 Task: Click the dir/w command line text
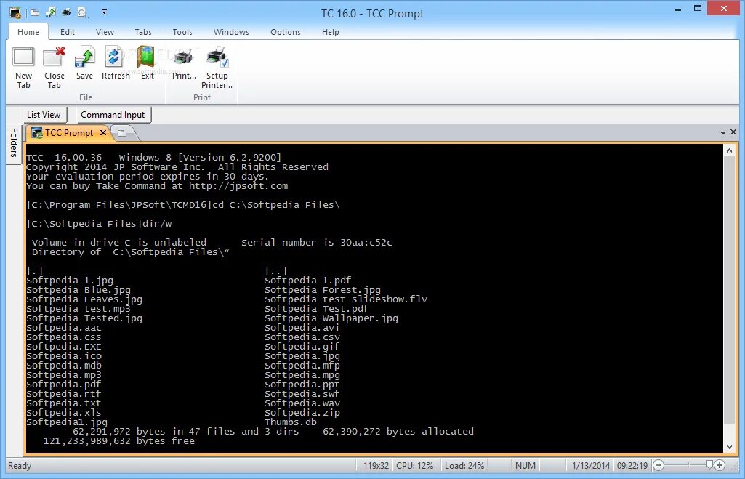click(157, 224)
